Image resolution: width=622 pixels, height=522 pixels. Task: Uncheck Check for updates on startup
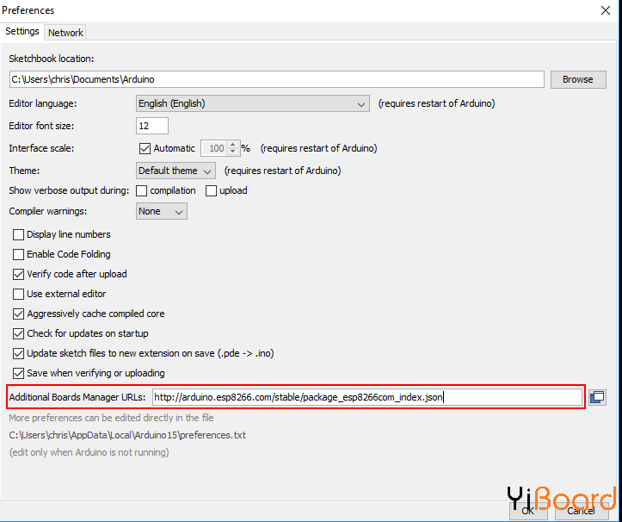click(19, 333)
